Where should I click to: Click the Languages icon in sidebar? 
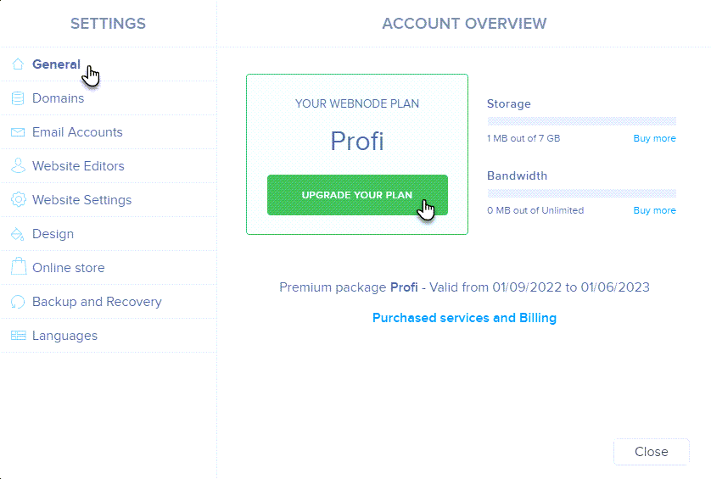(18, 336)
